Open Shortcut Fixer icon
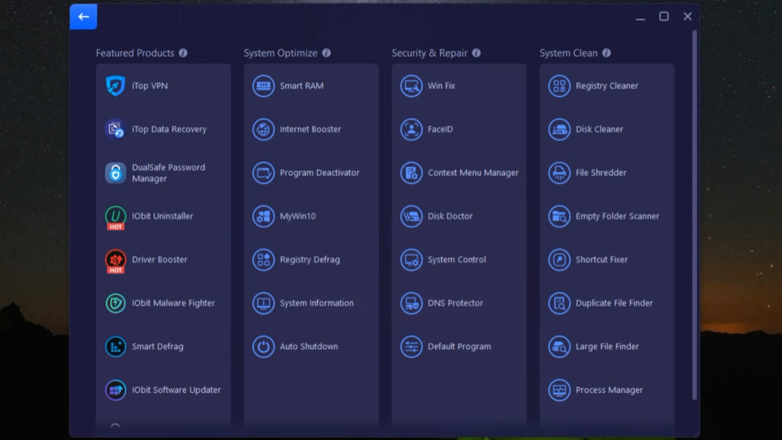 coord(559,260)
